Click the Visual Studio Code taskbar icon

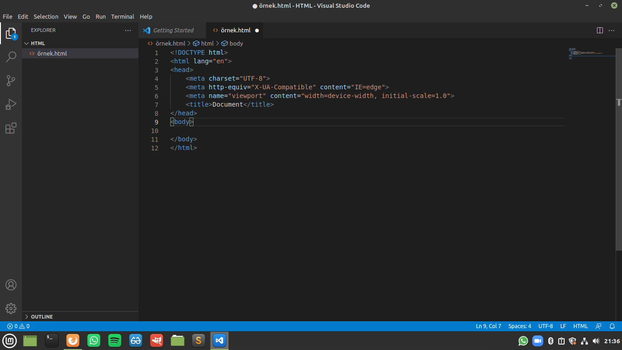[x=219, y=340]
